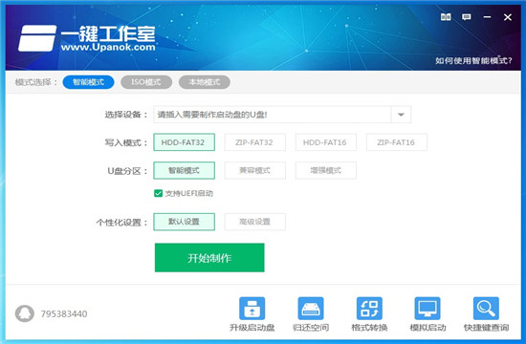The image size is (526, 344).
Task: Select ZIP-FAT32 write mode
Action: click(x=255, y=142)
